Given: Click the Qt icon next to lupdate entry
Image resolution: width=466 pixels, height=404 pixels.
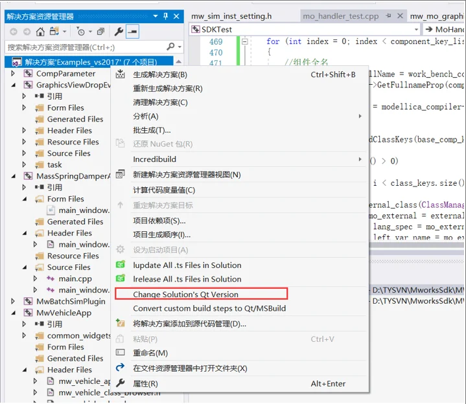Looking at the screenshot, I should pos(120,264).
